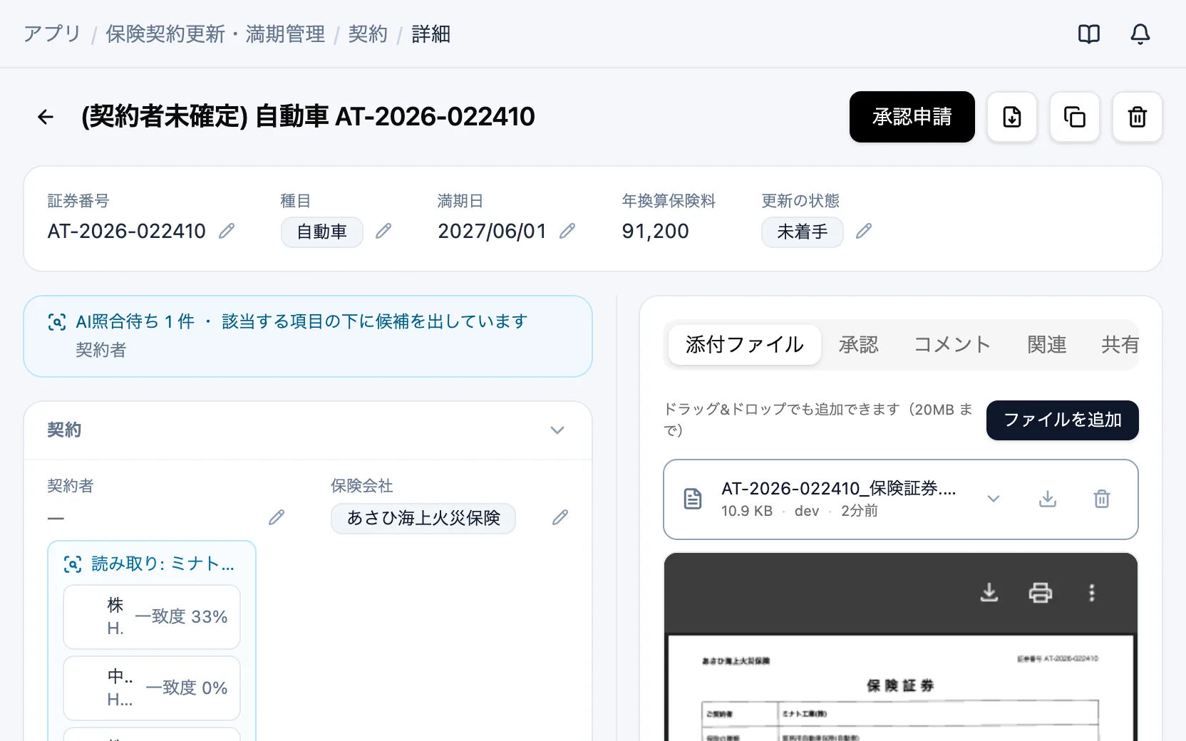Screen dimensions: 1186x741
Task: Click the 2027/06/01 expiry date value
Action: [x=492, y=231]
